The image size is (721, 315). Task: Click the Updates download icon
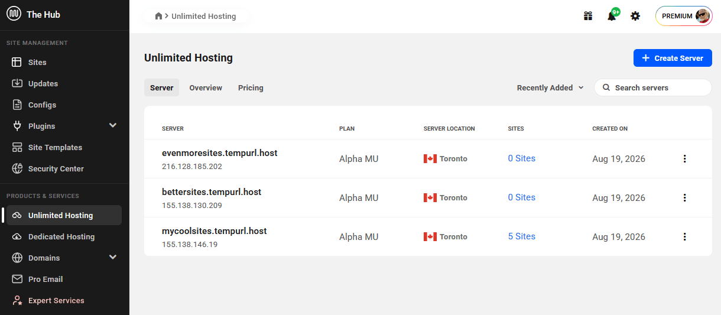[17, 83]
